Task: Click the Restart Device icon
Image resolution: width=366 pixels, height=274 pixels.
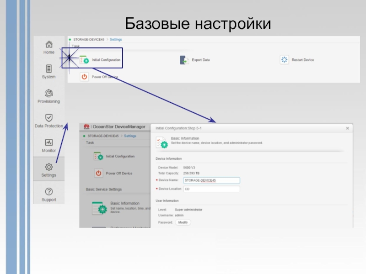Action: coord(284,60)
